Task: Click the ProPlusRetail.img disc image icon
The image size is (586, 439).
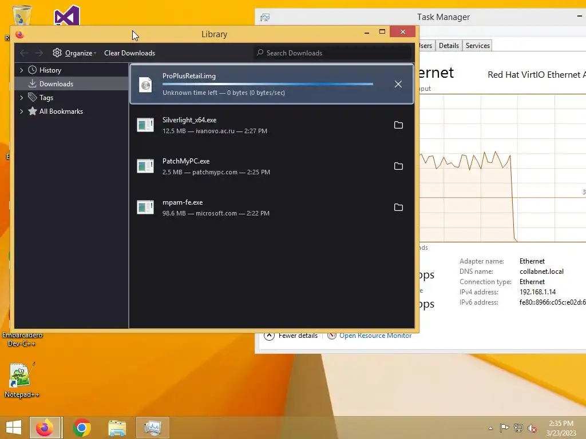Action: tap(145, 85)
